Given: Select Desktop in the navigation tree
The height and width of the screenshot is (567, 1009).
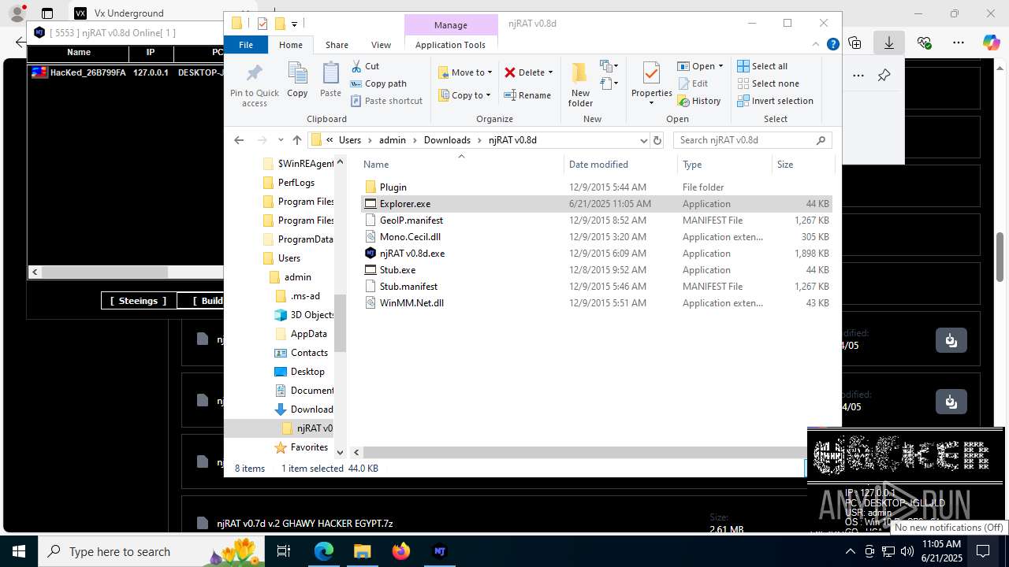Looking at the screenshot, I should point(307,372).
